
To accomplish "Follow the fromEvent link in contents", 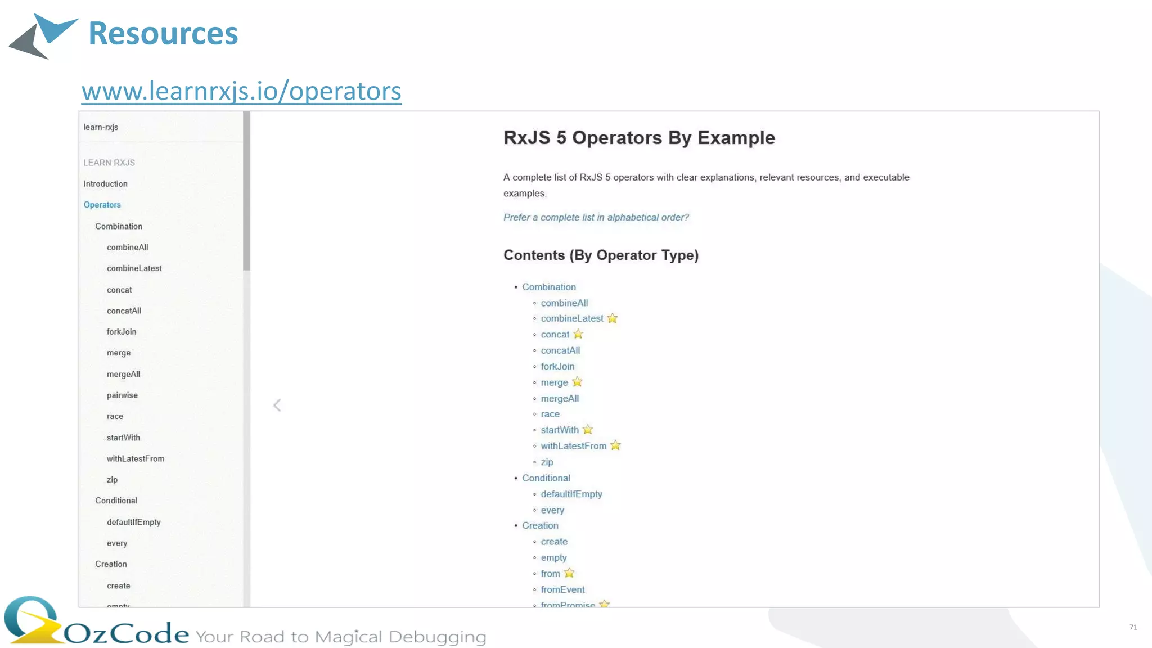I will (562, 589).
